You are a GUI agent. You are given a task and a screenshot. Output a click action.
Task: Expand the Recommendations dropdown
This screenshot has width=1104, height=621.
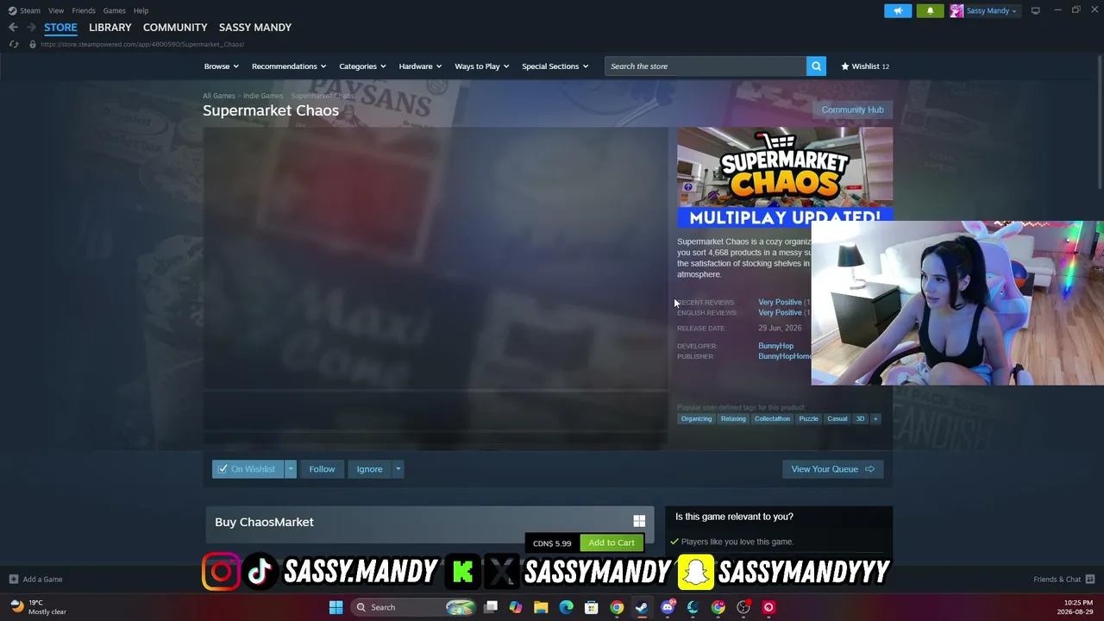pyautogui.click(x=289, y=66)
